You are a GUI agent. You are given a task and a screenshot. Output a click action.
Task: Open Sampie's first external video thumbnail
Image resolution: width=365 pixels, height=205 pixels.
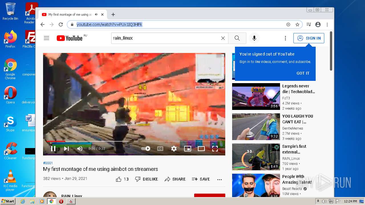(256, 157)
